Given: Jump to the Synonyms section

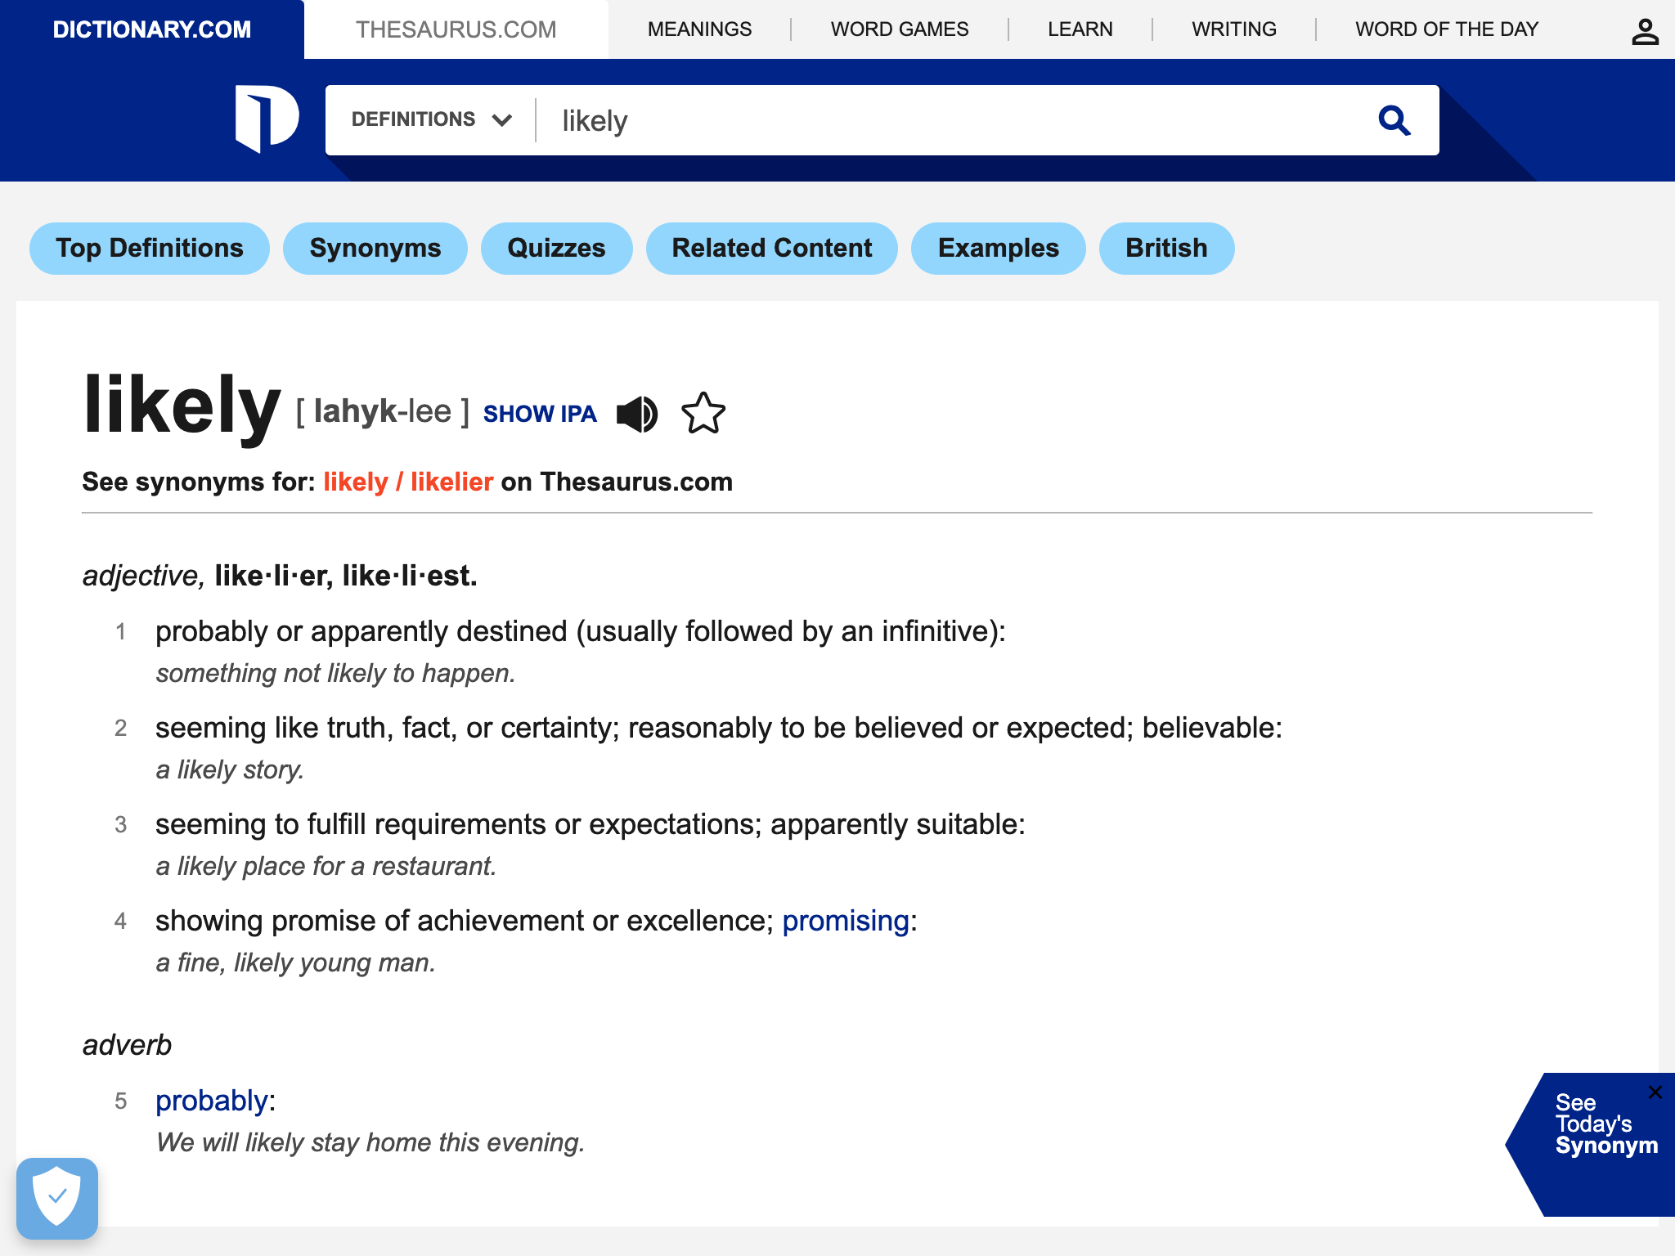Looking at the screenshot, I should (x=375, y=249).
